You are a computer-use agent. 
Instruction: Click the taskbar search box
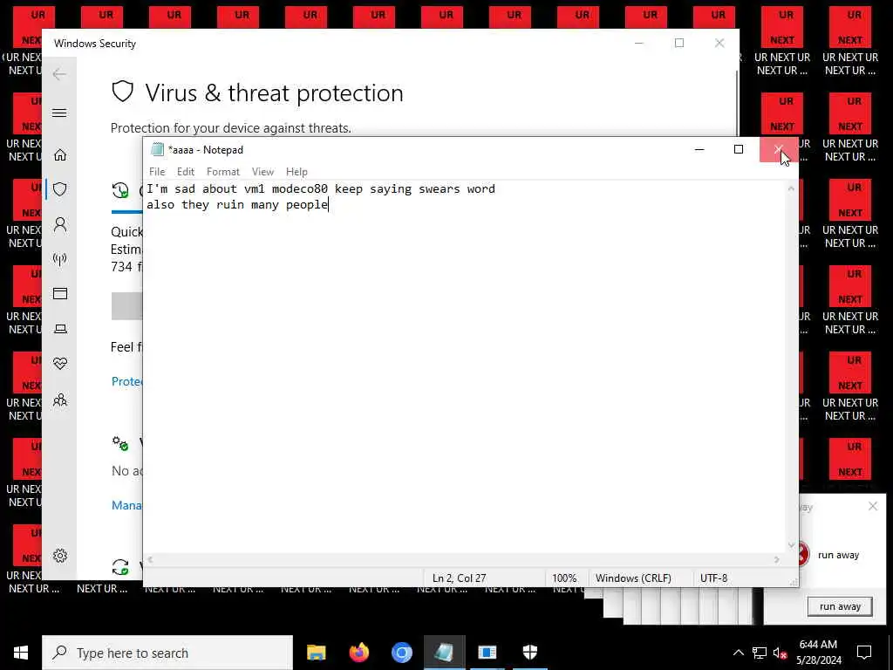click(167, 653)
